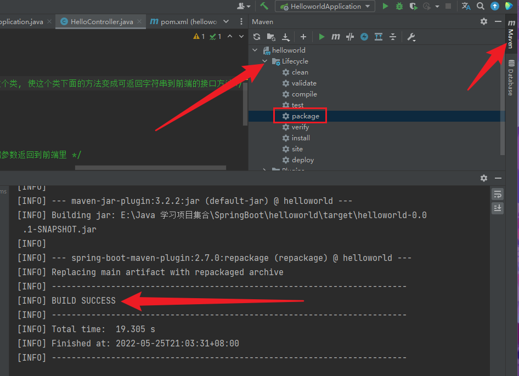The image size is (519, 376).
Task: Run the selected Maven build
Action: pos(321,37)
